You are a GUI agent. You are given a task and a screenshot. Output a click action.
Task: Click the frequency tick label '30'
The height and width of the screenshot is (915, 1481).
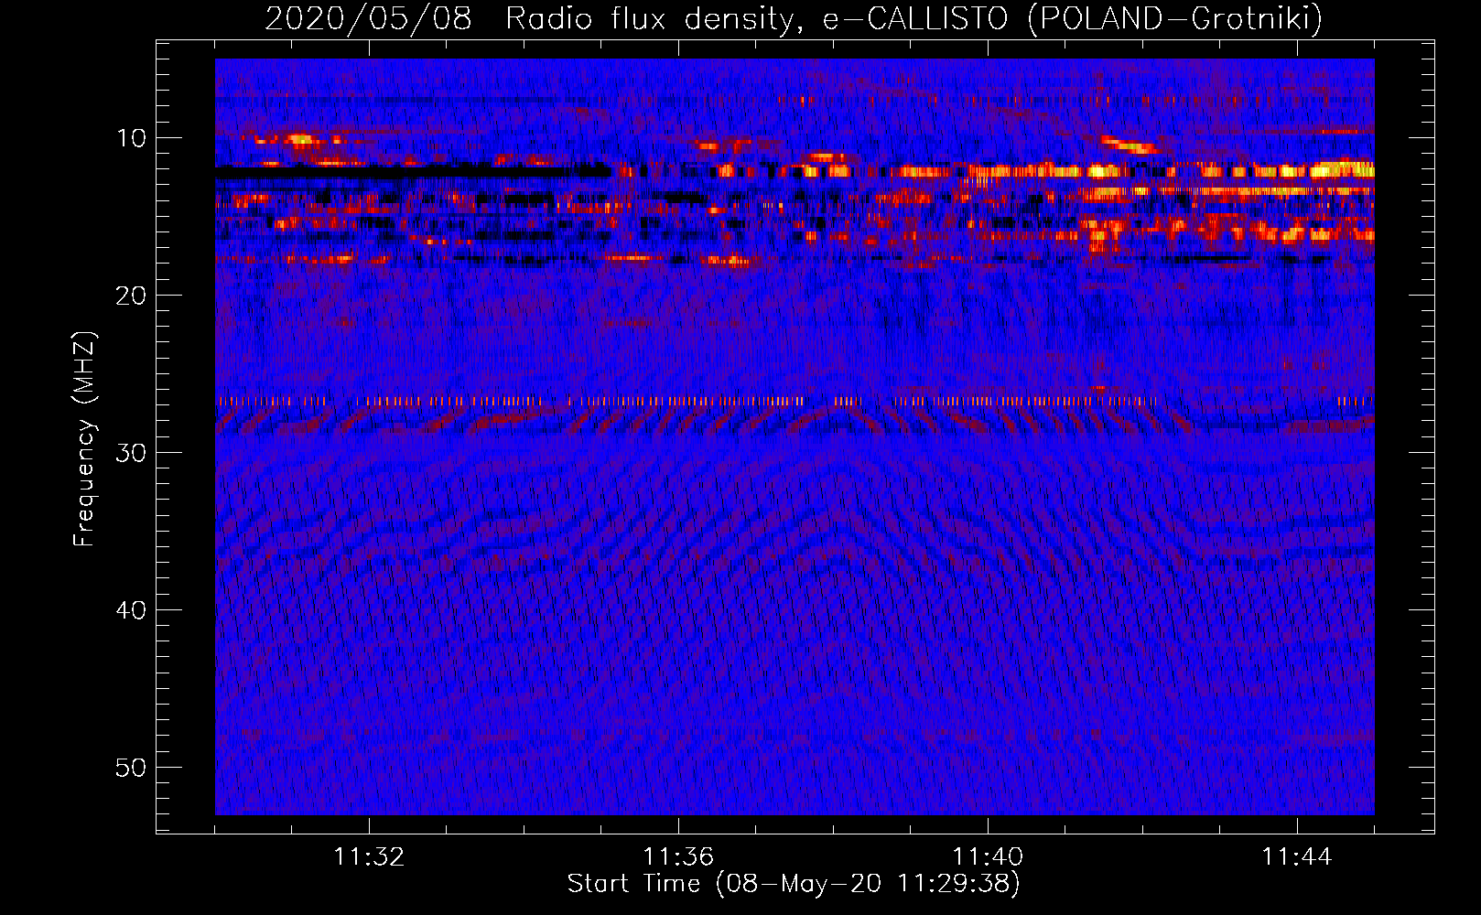coord(131,453)
